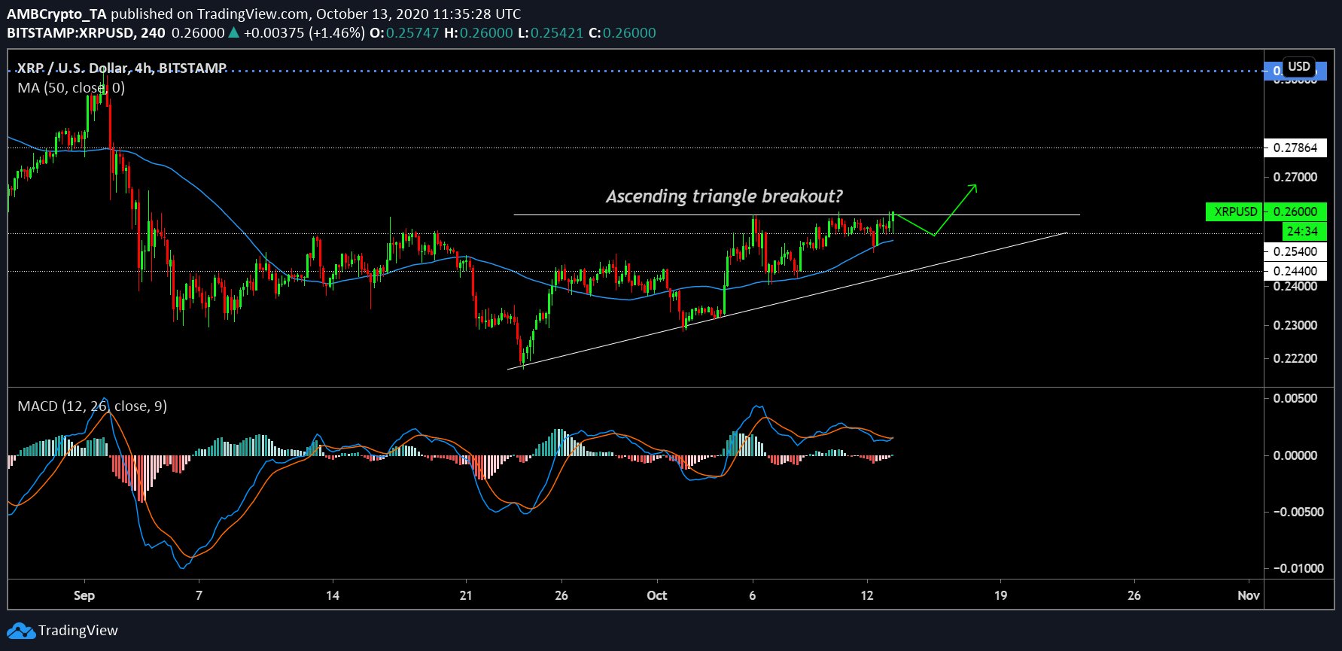Click the XRP / U.S. Dollar chart title
Viewport: 1342px width, 651px height.
pyautogui.click(x=121, y=68)
